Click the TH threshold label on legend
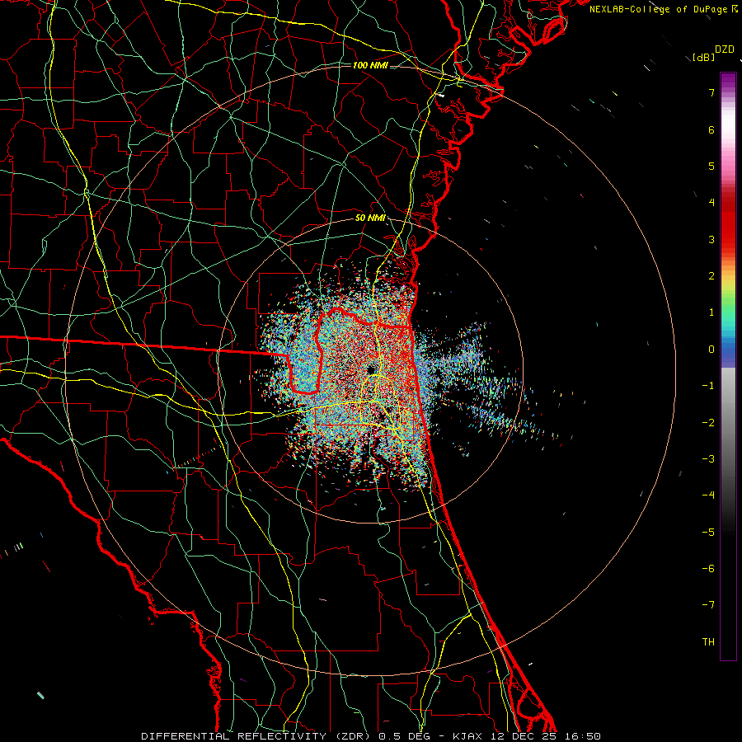 [708, 642]
